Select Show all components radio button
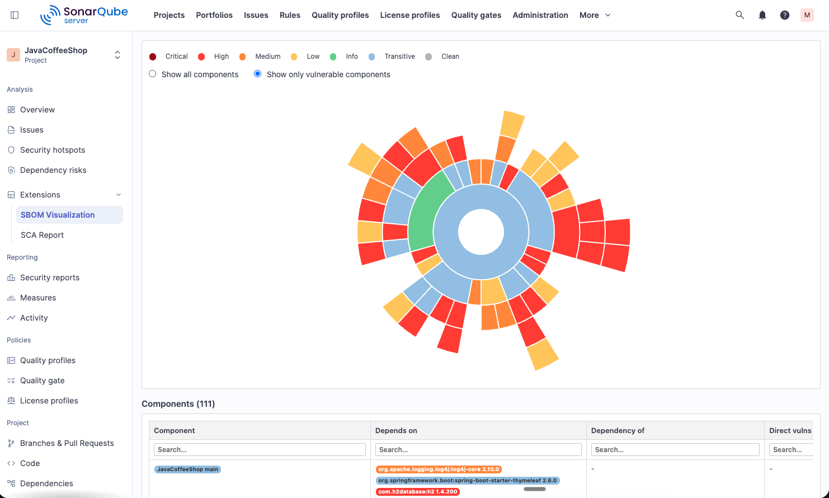 152,74
